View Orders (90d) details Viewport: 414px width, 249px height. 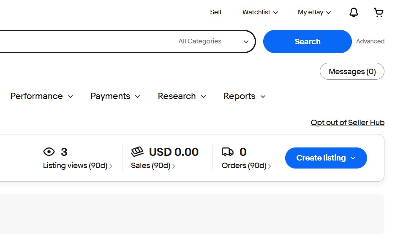[246, 166]
